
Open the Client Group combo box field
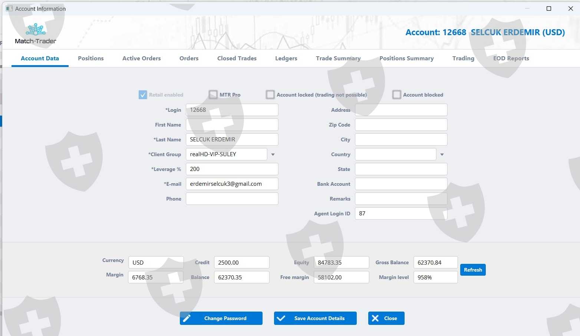click(x=226, y=154)
